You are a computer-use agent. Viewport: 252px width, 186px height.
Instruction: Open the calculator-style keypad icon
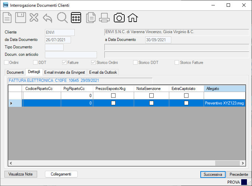pos(76,18)
